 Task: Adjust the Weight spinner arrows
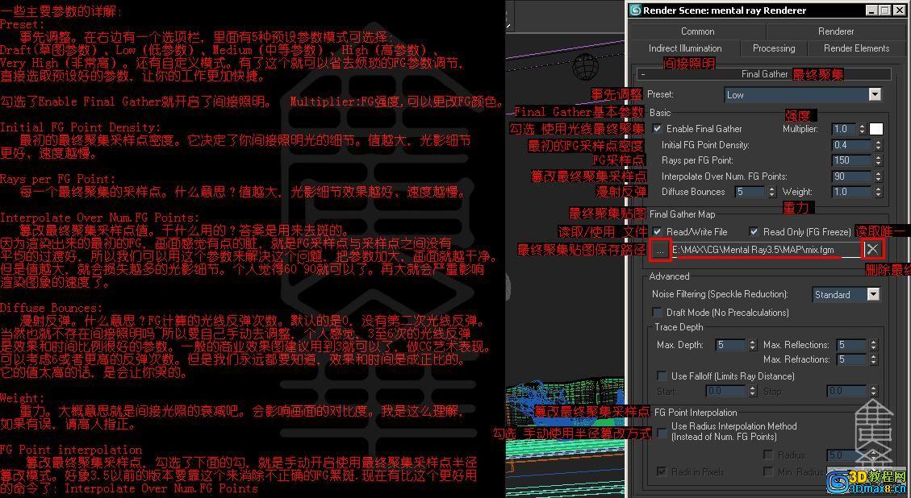[878, 192]
